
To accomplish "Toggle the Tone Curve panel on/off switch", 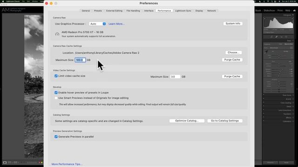I will (264, 95).
